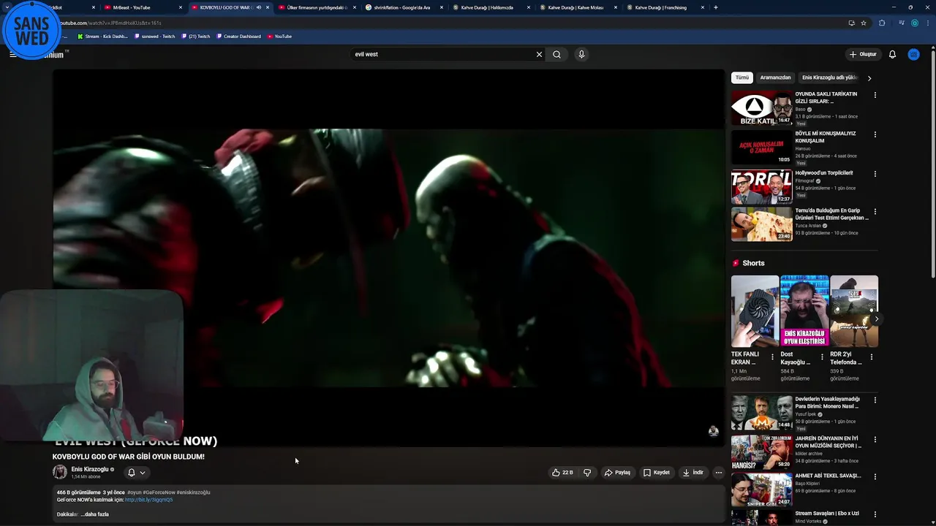Open the Oluştur create menu
The image size is (936, 526).
(862, 54)
